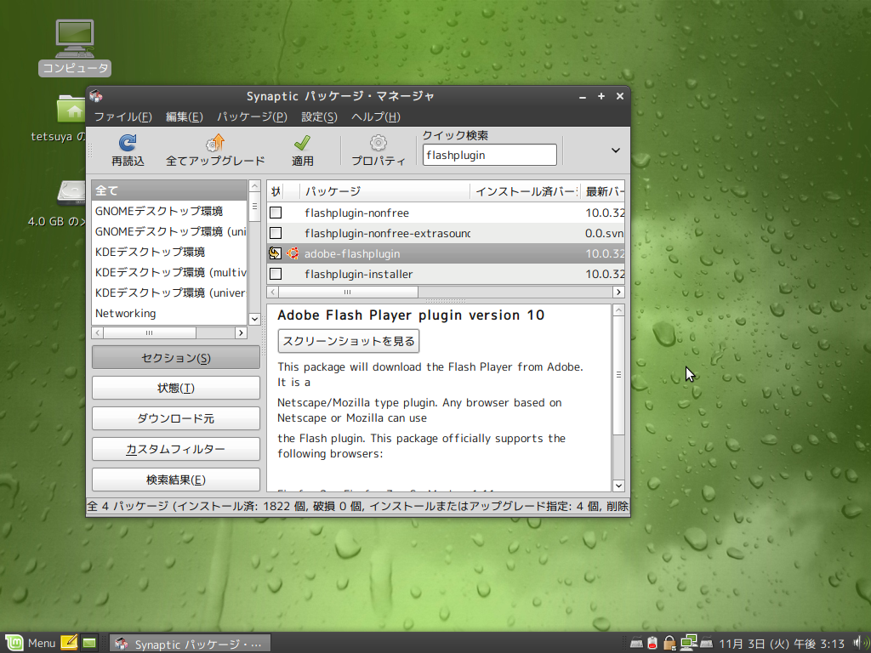The height and width of the screenshot is (653, 871).
Task: Toggle the flashplugin-installer checkbox
Action: 276,274
